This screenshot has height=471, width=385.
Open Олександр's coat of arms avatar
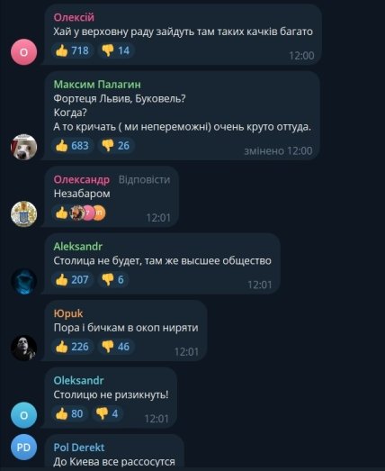tap(24, 213)
